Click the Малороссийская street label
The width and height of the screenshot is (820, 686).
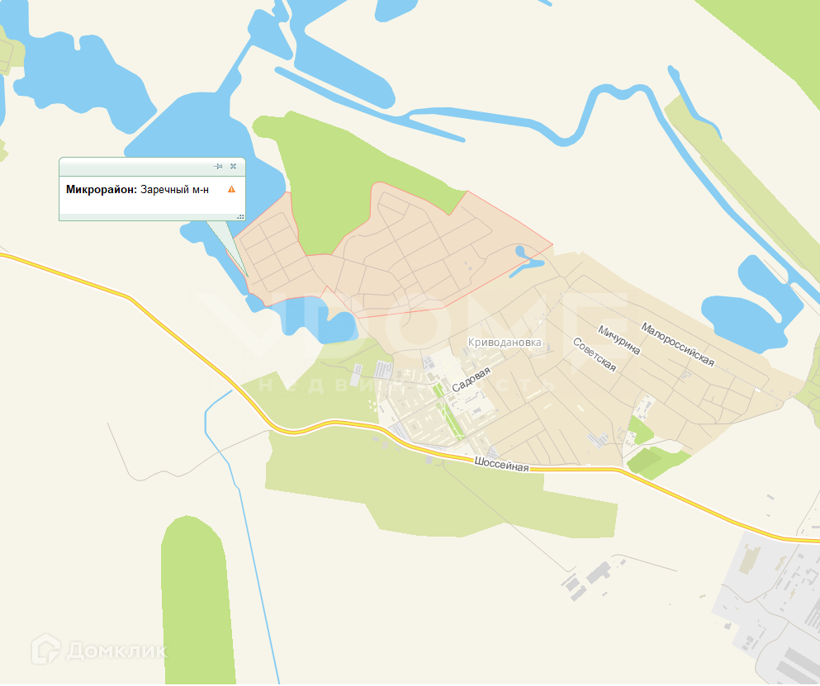(678, 344)
